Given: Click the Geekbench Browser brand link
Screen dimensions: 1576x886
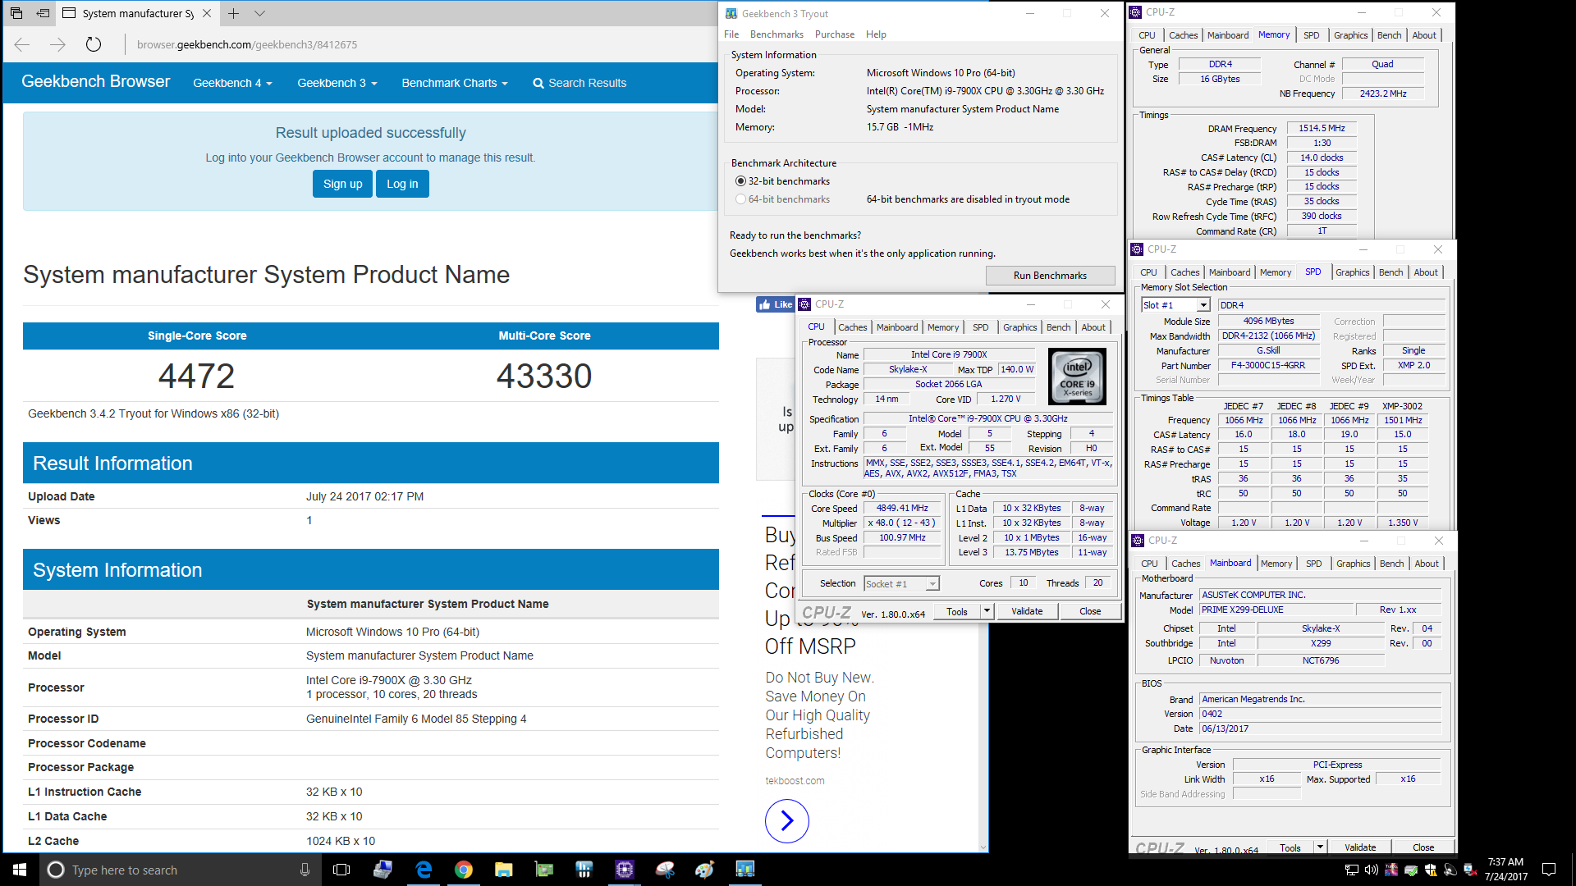Looking at the screenshot, I should pos(95,81).
